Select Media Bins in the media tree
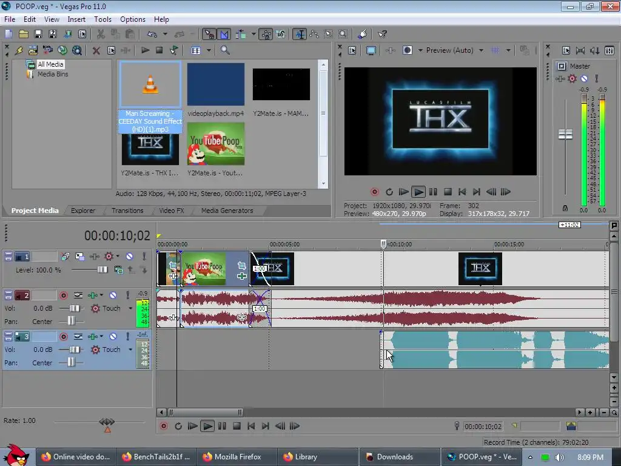The width and height of the screenshot is (621, 466). [53, 74]
